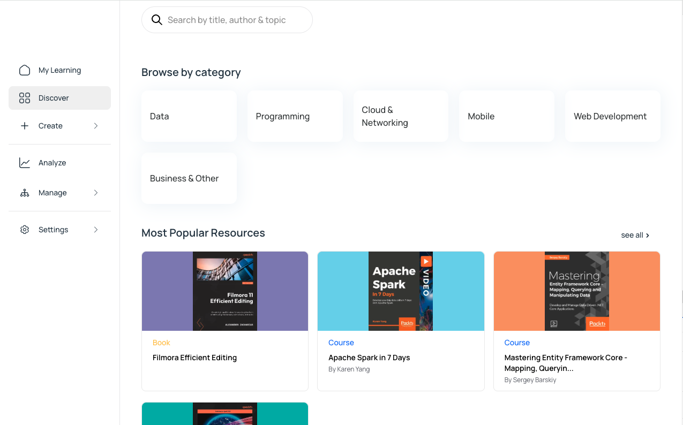This screenshot has height=425, width=683.
Task: Select Discover in the sidebar
Action: point(59,98)
